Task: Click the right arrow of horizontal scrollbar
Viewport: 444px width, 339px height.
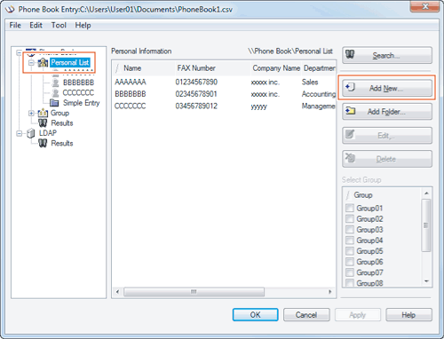Action: pyautogui.click(x=330, y=292)
